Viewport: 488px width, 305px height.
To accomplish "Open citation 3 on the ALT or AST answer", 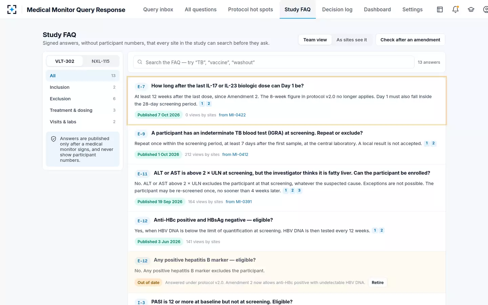I will click(x=299, y=190).
